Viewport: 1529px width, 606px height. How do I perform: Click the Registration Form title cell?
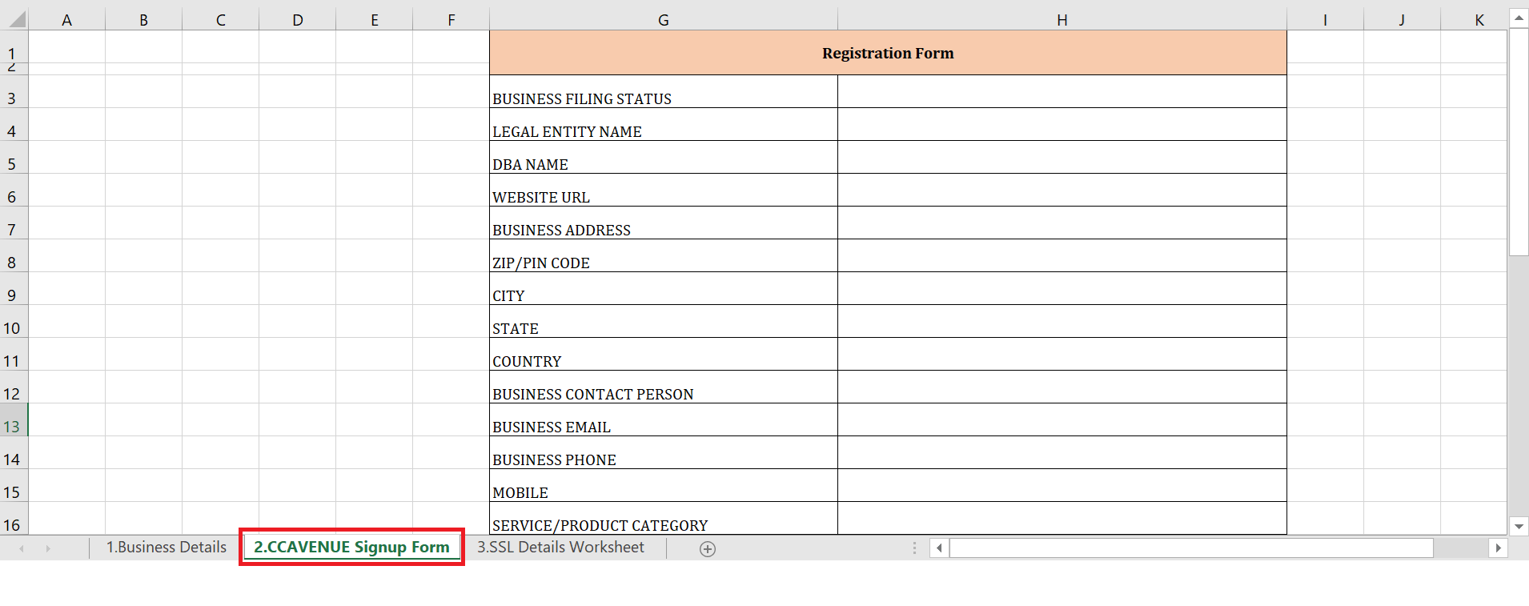[x=887, y=53]
